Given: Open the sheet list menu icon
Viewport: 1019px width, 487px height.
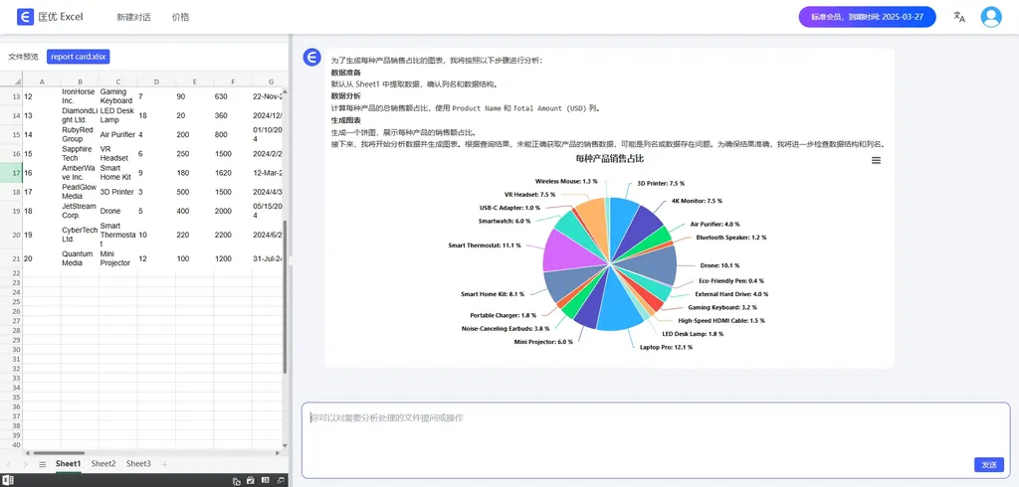Looking at the screenshot, I should [42, 464].
